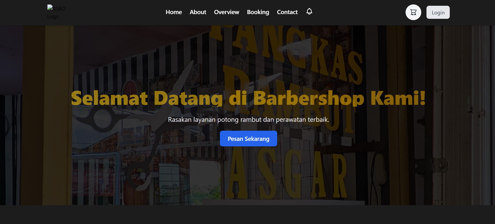This screenshot has height=224, width=495.
Task: Select Contact in the navigation bar
Action: tap(287, 12)
